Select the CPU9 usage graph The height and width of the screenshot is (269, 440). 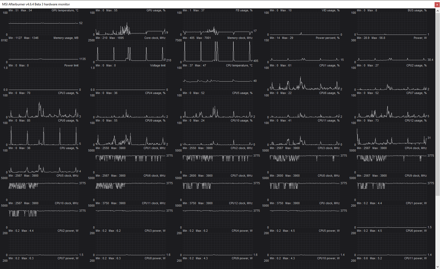131,134
